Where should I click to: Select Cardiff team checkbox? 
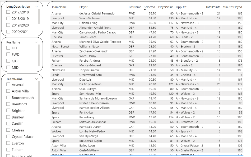[8, 124]
